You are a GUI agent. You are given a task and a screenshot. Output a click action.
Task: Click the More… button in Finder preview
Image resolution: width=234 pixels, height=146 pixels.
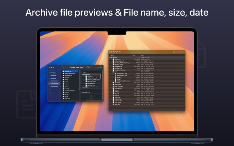[x=91, y=97]
